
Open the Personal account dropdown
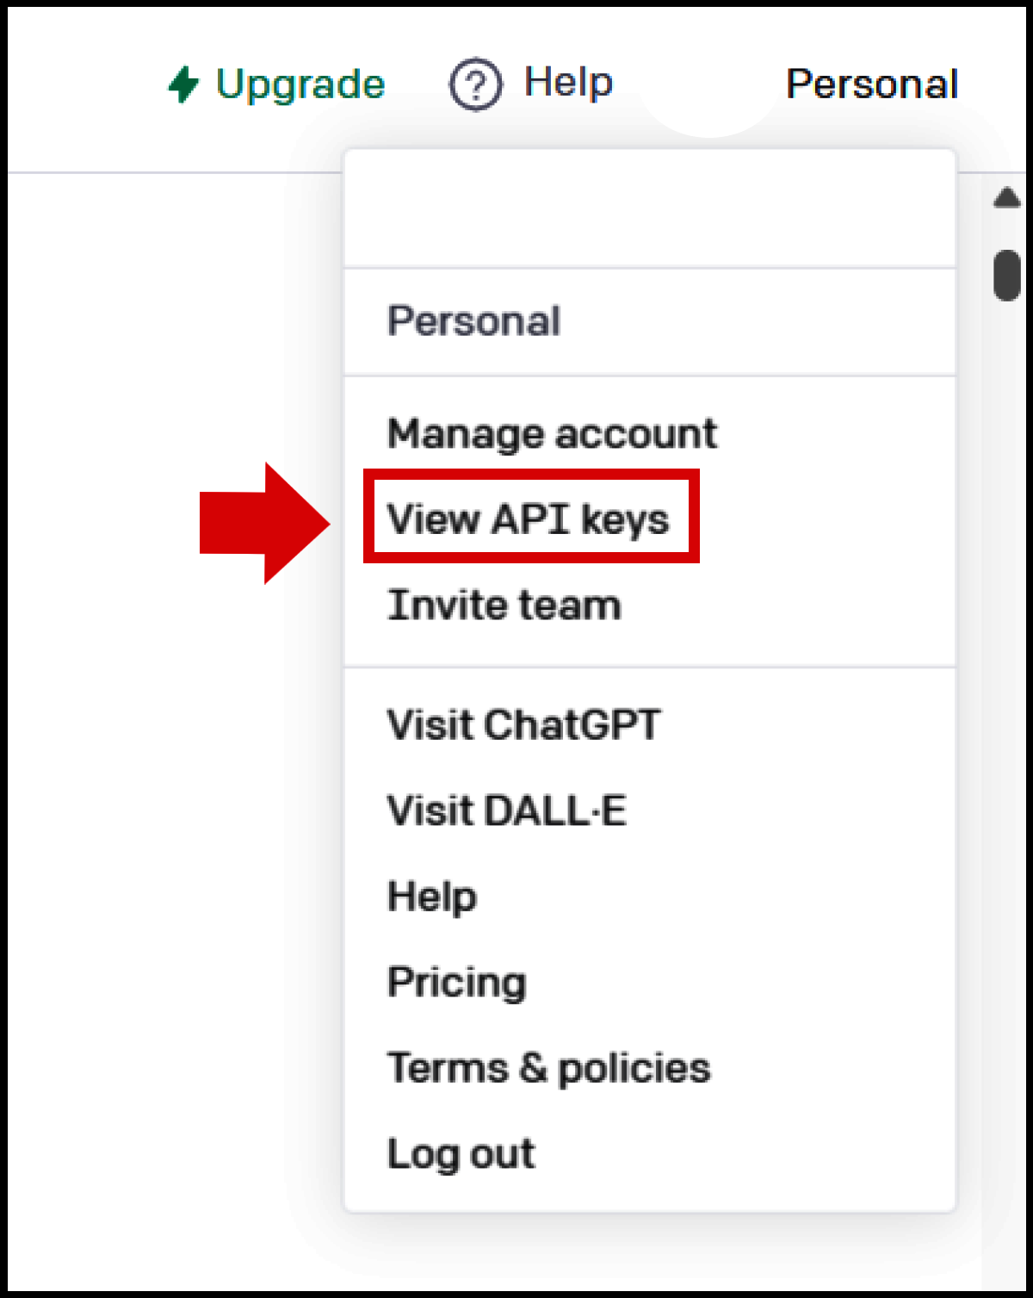pyautogui.click(x=872, y=84)
